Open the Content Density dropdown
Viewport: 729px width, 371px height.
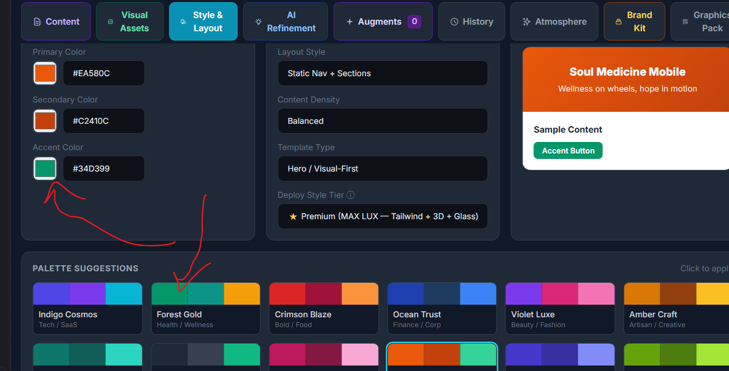(x=383, y=121)
